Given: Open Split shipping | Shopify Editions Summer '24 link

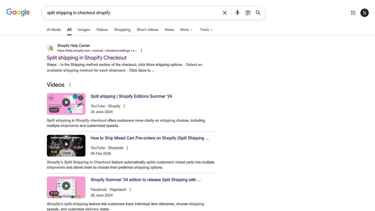Looking at the screenshot, I should [x=131, y=96].
